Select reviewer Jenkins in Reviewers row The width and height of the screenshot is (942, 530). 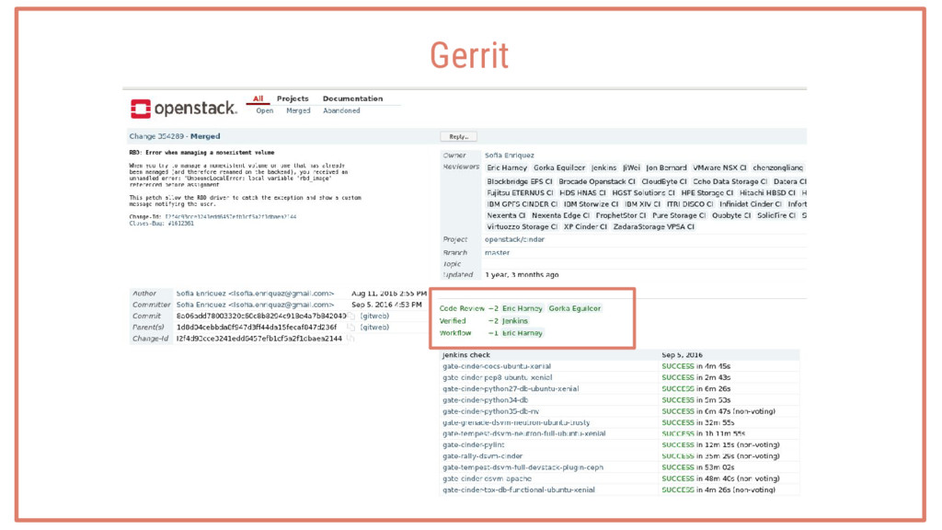pos(603,167)
